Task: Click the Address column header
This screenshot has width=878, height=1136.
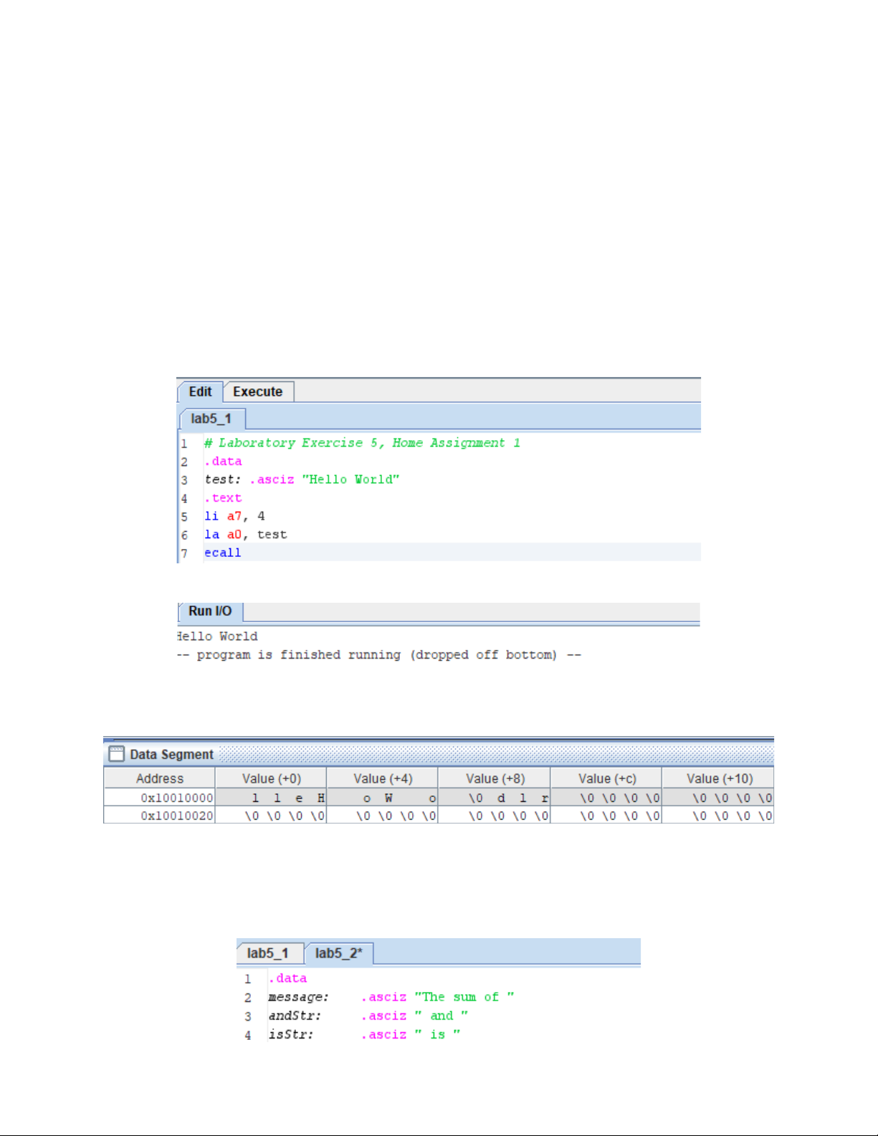Action: click(160, 778)
